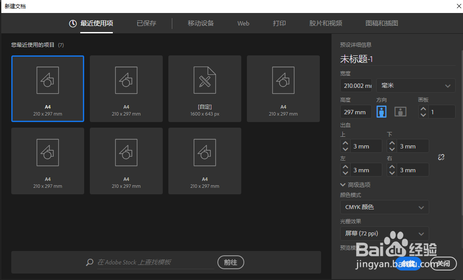463x280 pixels.
Task: Click the artboard count field showing 1
Action: [441, 112]
